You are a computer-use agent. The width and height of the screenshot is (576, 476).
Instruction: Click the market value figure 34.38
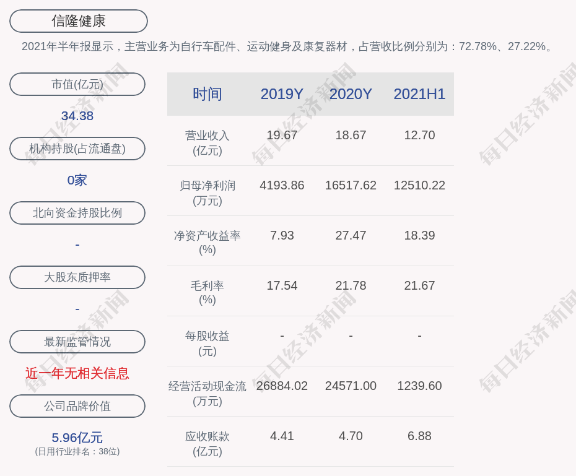(x=77, y=116)
